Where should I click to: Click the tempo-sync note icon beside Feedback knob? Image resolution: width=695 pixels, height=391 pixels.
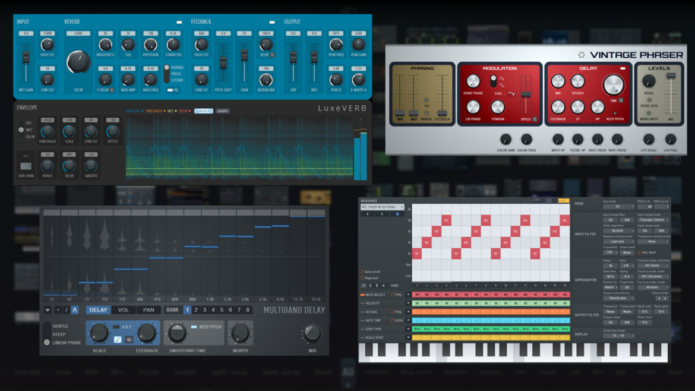coord(118,339)
